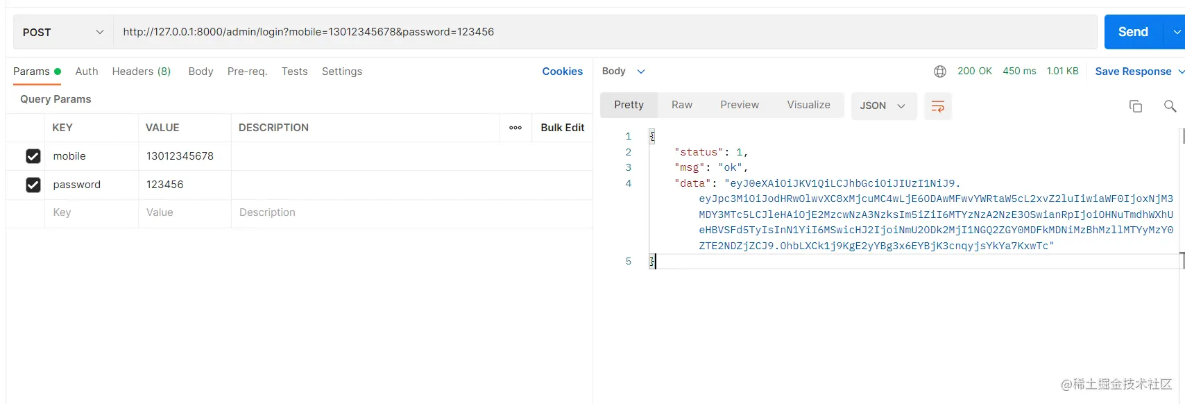Uncheck the mobile parameter checkbox

pos(33,156)
